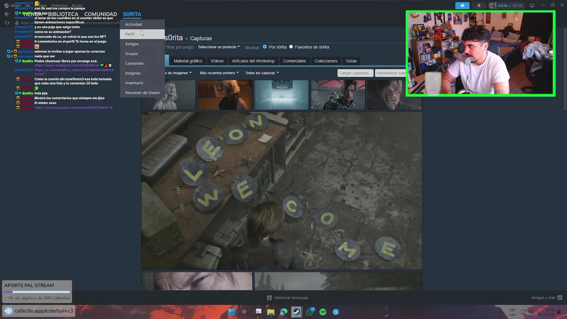The width and height of the screenshot is (567, 319).
Task: Open the COMUNIDAD navigation item
Action: coord(101,14)
